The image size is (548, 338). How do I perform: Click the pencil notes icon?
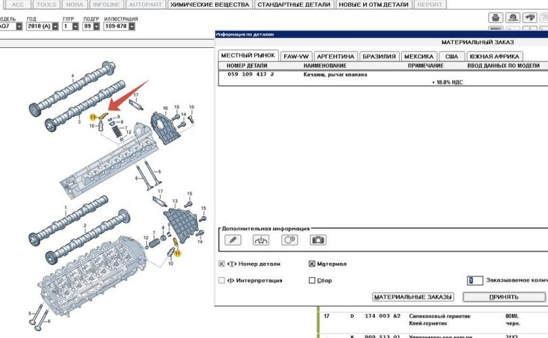click(232, 240)
